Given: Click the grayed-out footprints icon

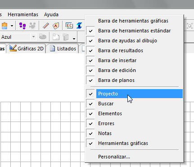Looking at the screenshot, I should pos(32,26).
